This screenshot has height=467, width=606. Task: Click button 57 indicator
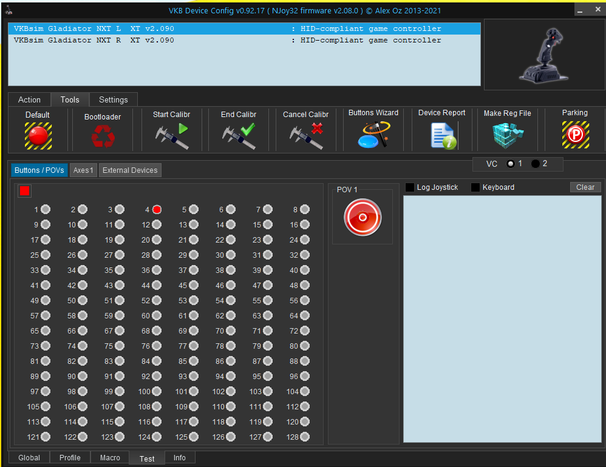point(46,315)
